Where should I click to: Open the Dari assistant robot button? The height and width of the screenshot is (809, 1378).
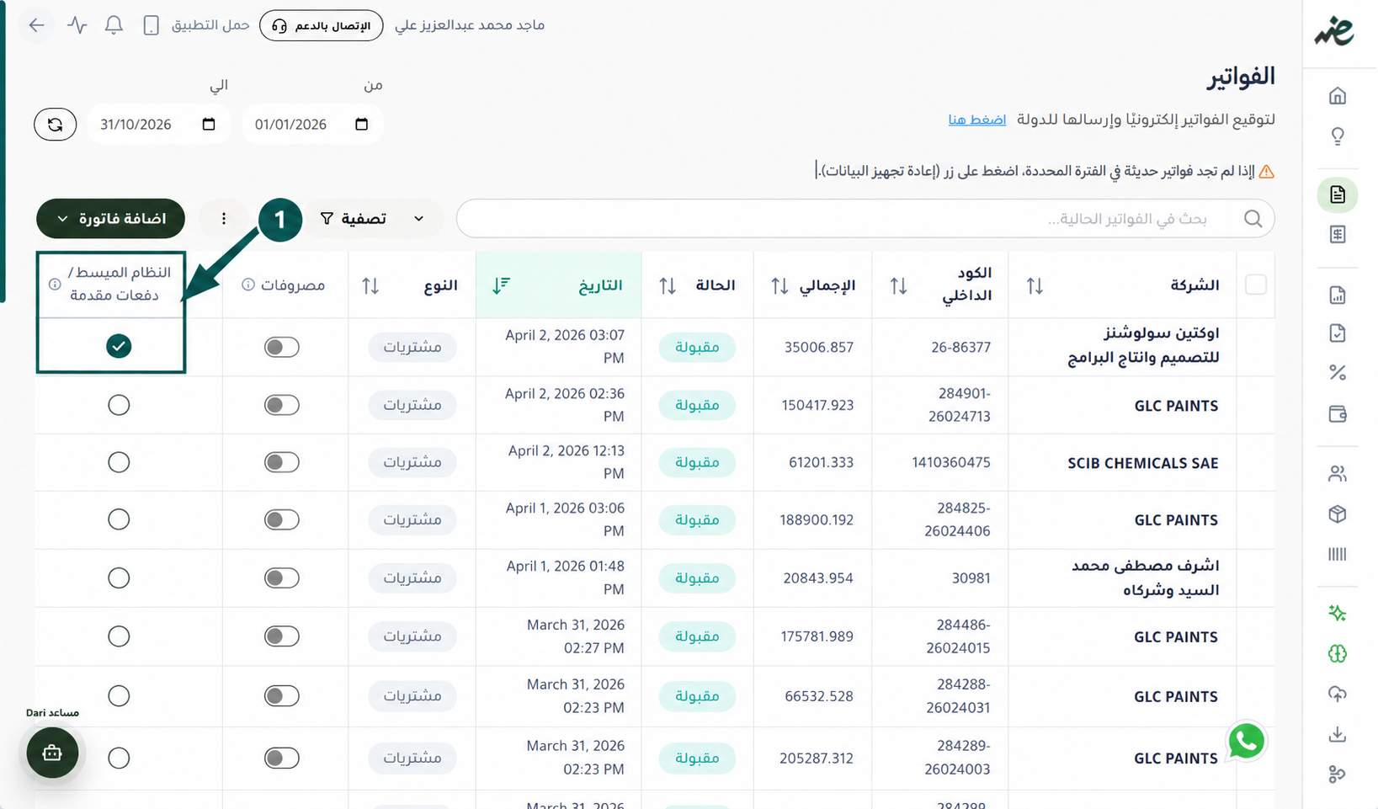coord(52,753)
